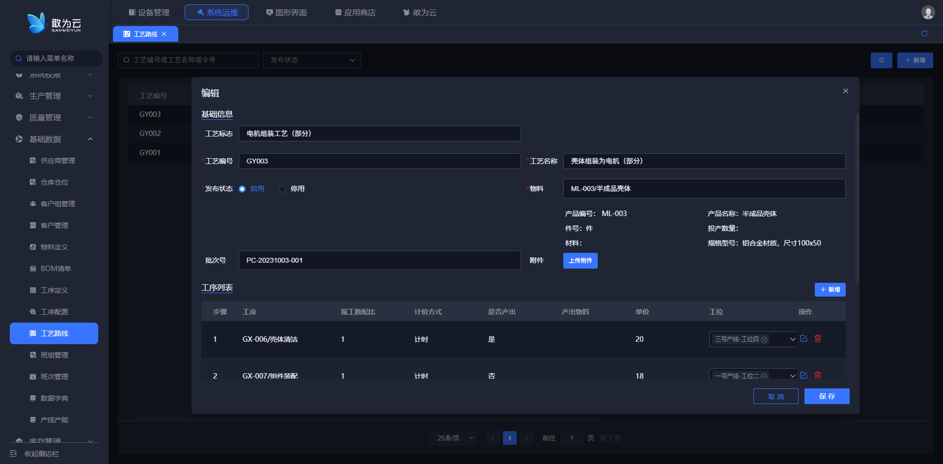Click the page refresh icon below avatar
Screen dimensions: 943x464
click(924, 33)
